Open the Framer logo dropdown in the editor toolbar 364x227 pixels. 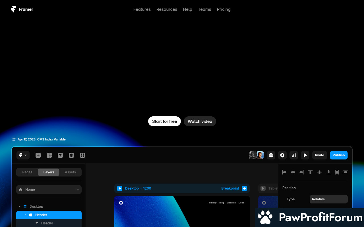point(23,155)
